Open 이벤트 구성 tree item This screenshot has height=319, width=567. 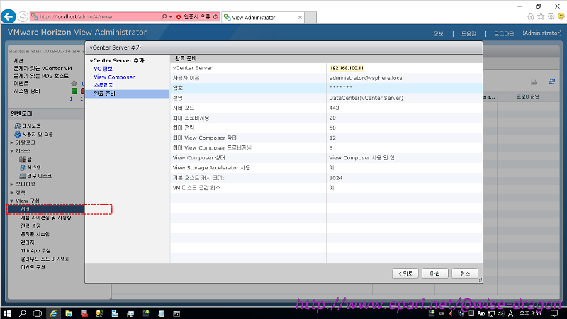coord(33,267)
